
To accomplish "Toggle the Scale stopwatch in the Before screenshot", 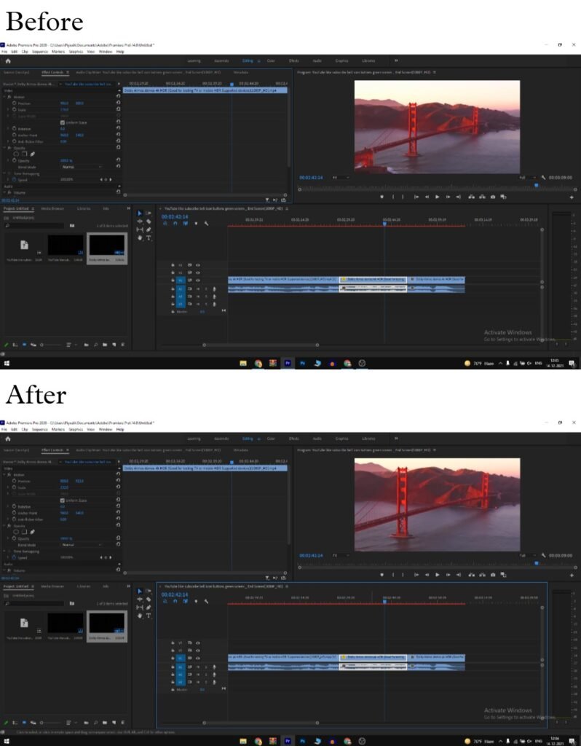I will tap(15, 109).
